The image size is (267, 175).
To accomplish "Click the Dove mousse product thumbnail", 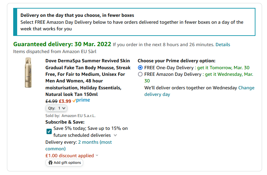I will point(28,73).
